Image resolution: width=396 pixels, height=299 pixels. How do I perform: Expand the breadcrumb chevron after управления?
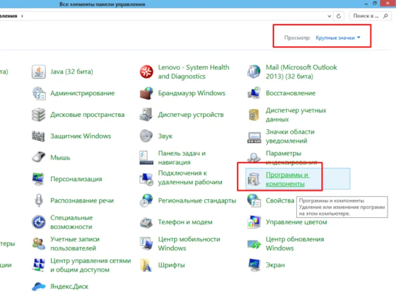(22, 16)
